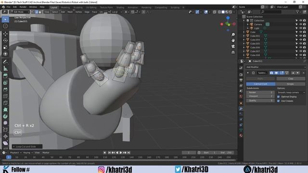This screenshot has width=308, height=173.
Task: Click the viewport pan hand icon
Action: [x=233, y=40]
